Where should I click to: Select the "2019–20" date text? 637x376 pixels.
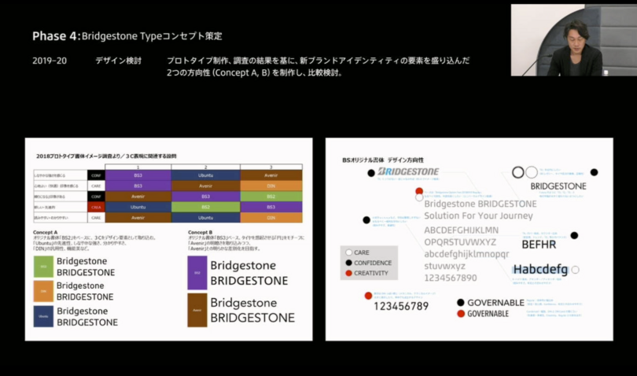tap(50, 61)
